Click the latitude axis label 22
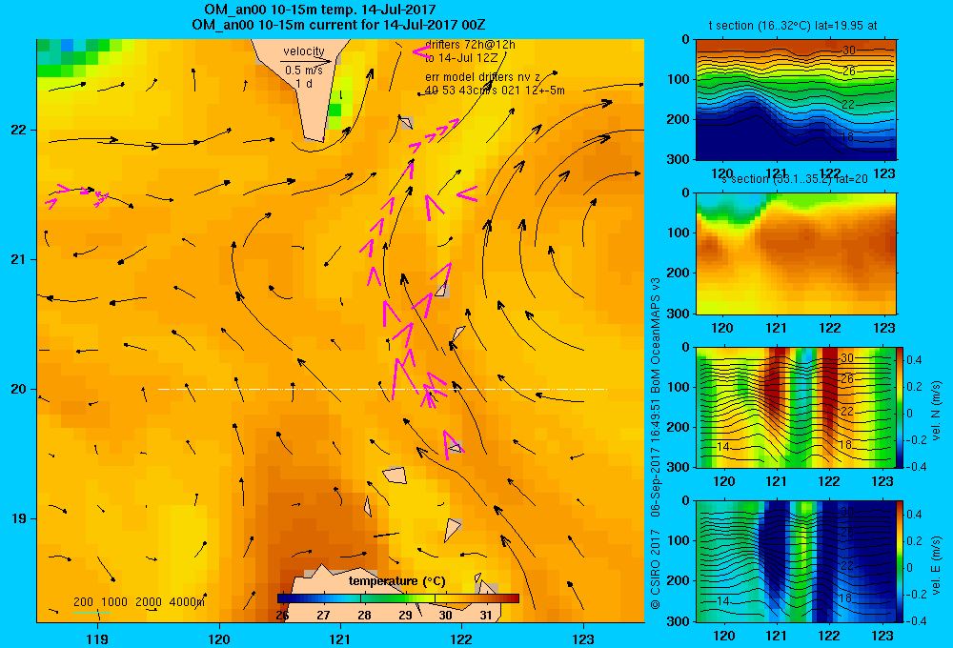Screen dimensions: 953x648 pyautogui.click(x=19, y=130)
